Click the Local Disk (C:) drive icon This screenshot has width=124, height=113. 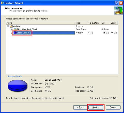point(15,33)
